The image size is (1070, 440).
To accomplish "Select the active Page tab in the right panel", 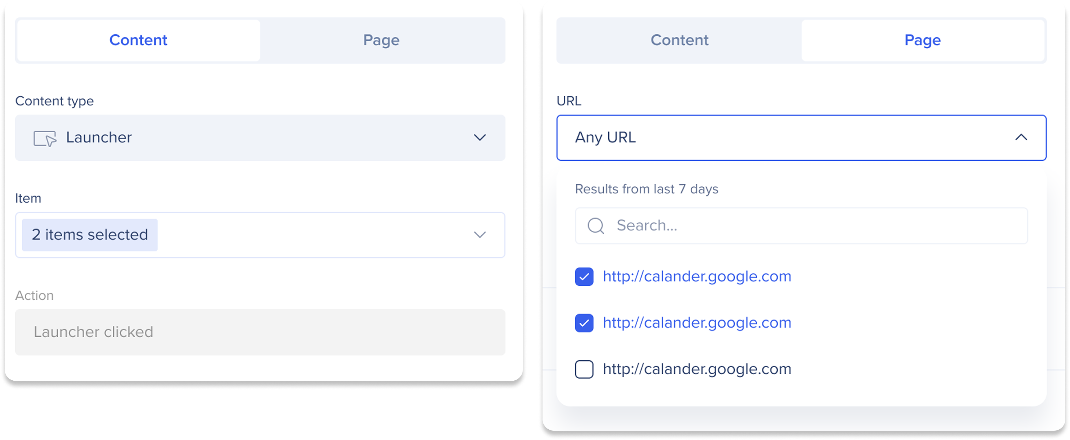I will click(x=922, y=40).
